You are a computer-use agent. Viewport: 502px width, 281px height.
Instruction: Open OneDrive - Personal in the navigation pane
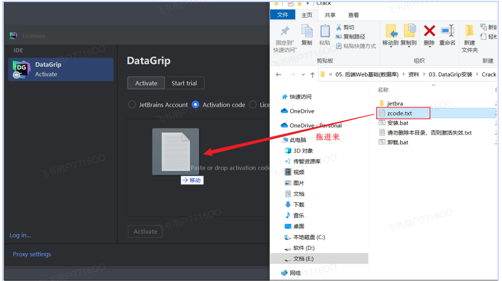pos(311,126)
